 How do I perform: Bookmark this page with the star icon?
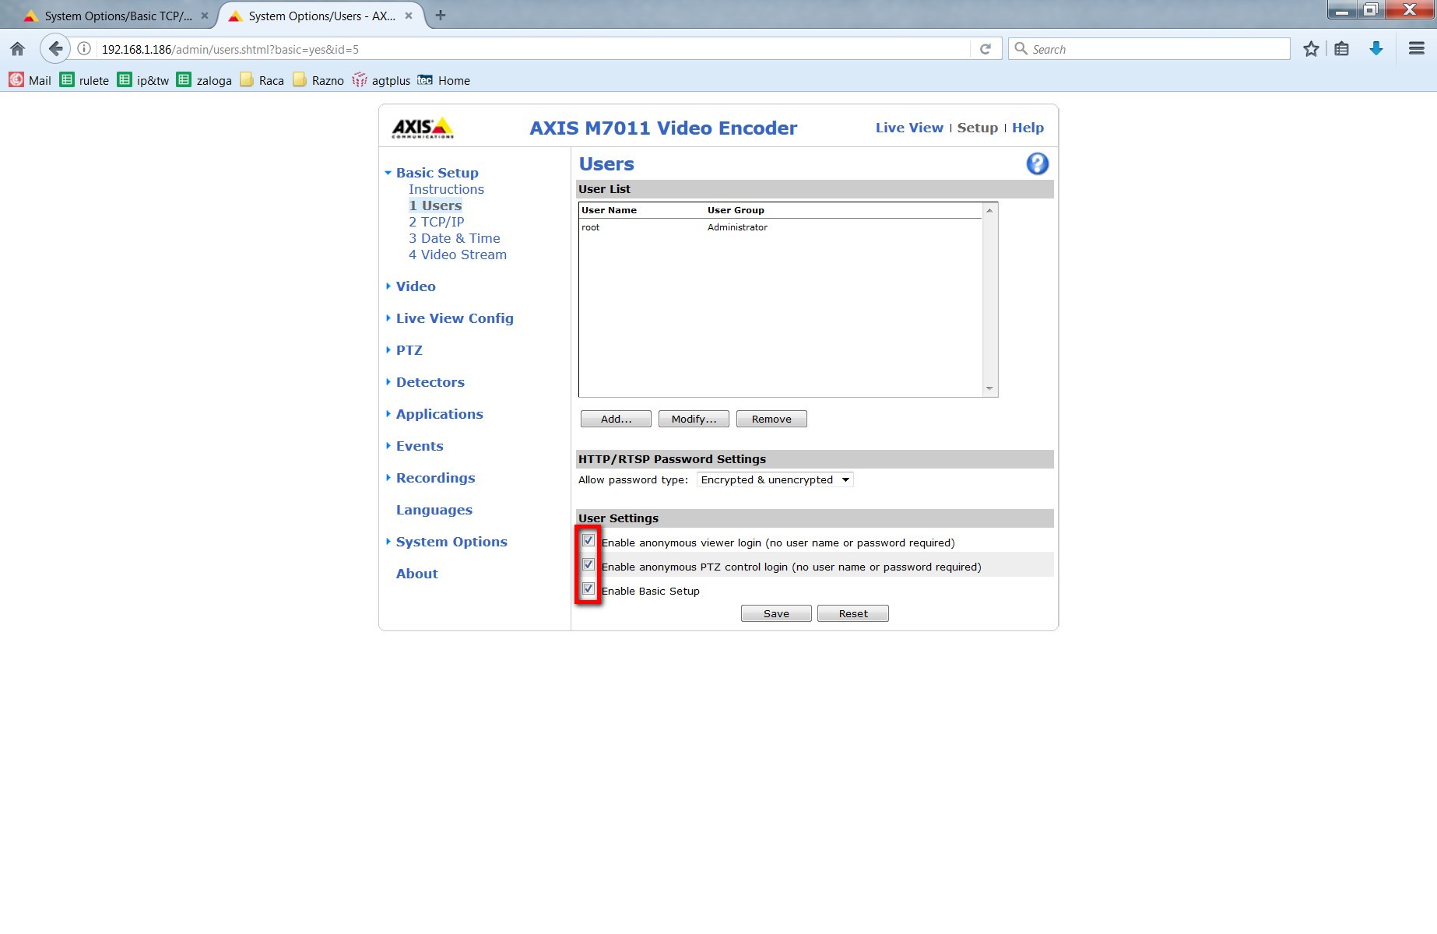(x=1311, y=49)
